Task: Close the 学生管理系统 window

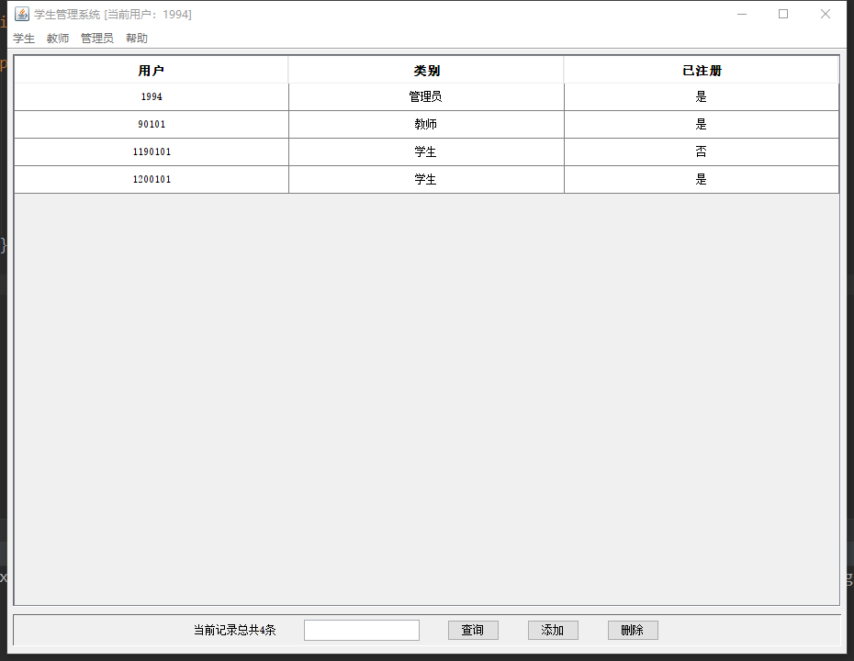Action: (x=826, y=14)
